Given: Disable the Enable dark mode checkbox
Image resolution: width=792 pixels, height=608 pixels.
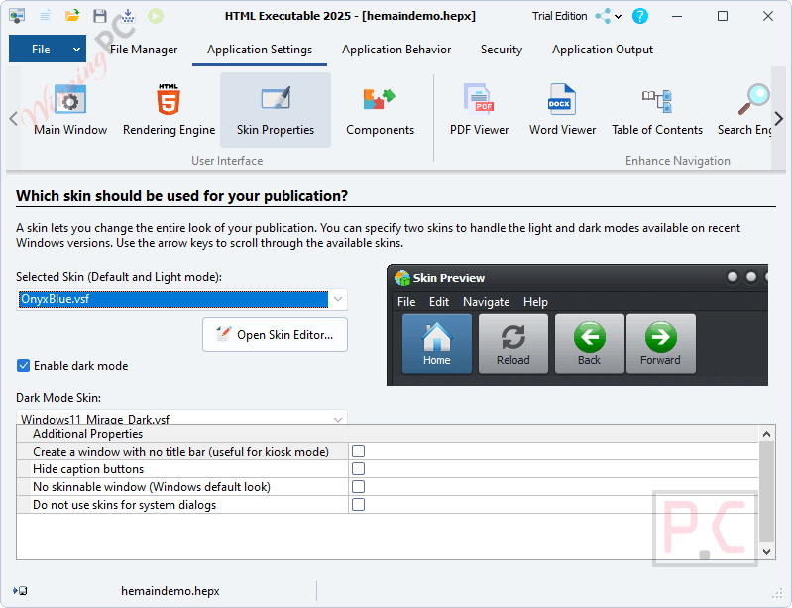Looking at the screenshot, I should (x=23, y=365).
